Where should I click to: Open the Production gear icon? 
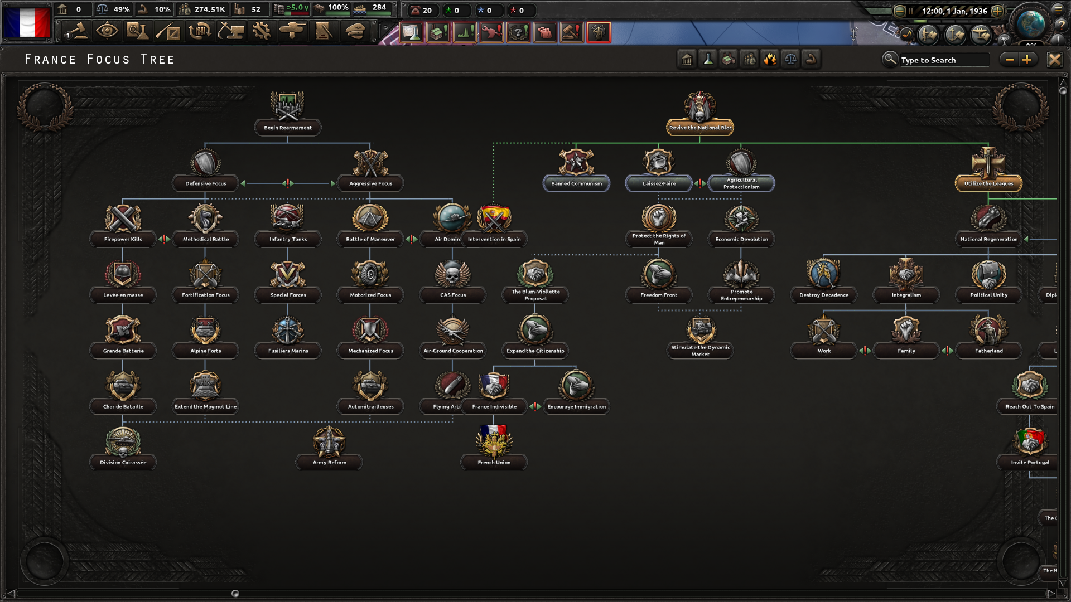click(x=261, y=32)
